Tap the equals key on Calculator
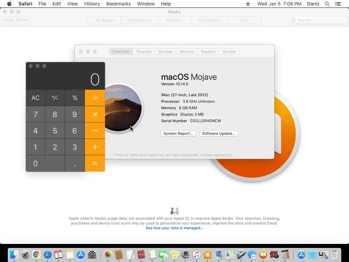 coord(95,163)
